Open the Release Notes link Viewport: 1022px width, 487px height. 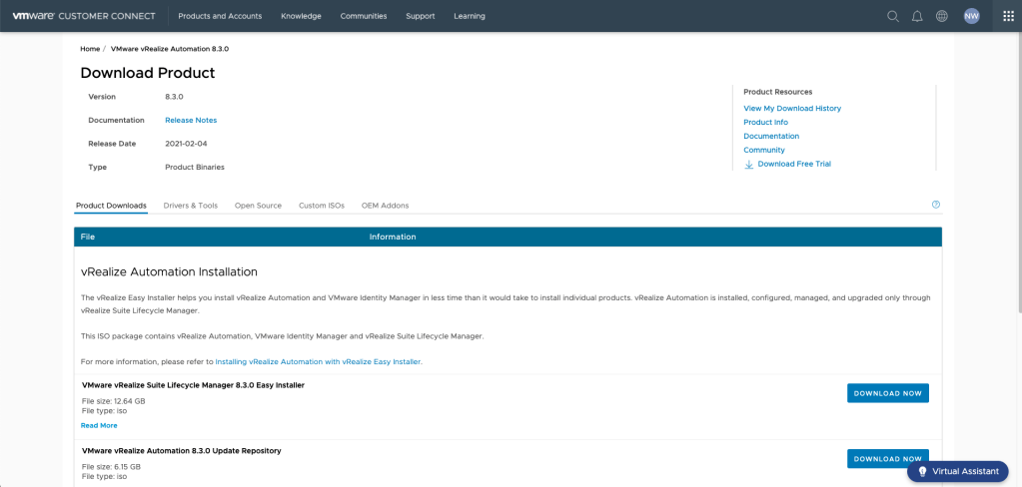(191, 120)
